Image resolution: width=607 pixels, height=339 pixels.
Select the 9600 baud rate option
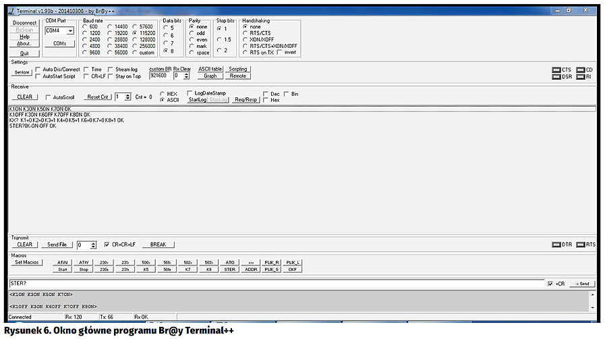(x=84, y=53)
